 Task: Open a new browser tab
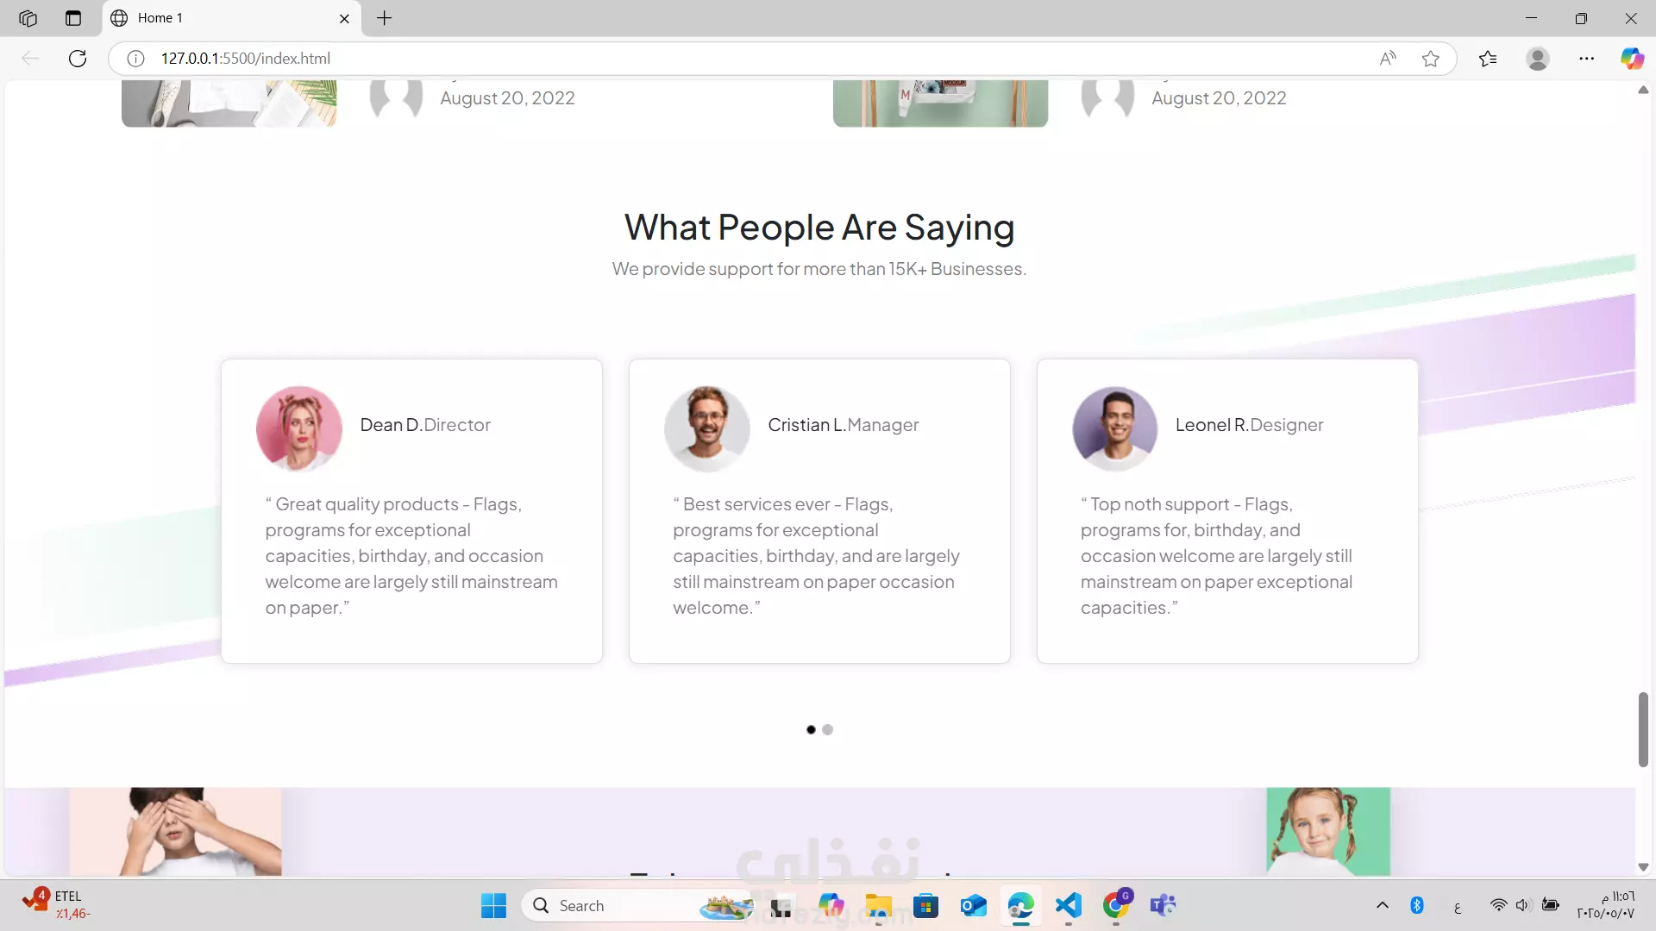385,18
